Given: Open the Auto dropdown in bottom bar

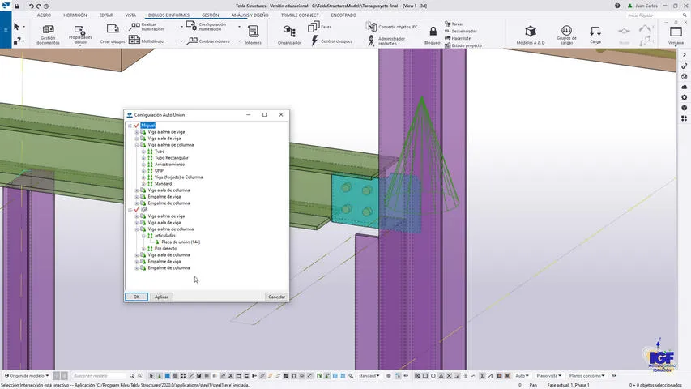Looking at the screenshot, I should coord(522,376).
